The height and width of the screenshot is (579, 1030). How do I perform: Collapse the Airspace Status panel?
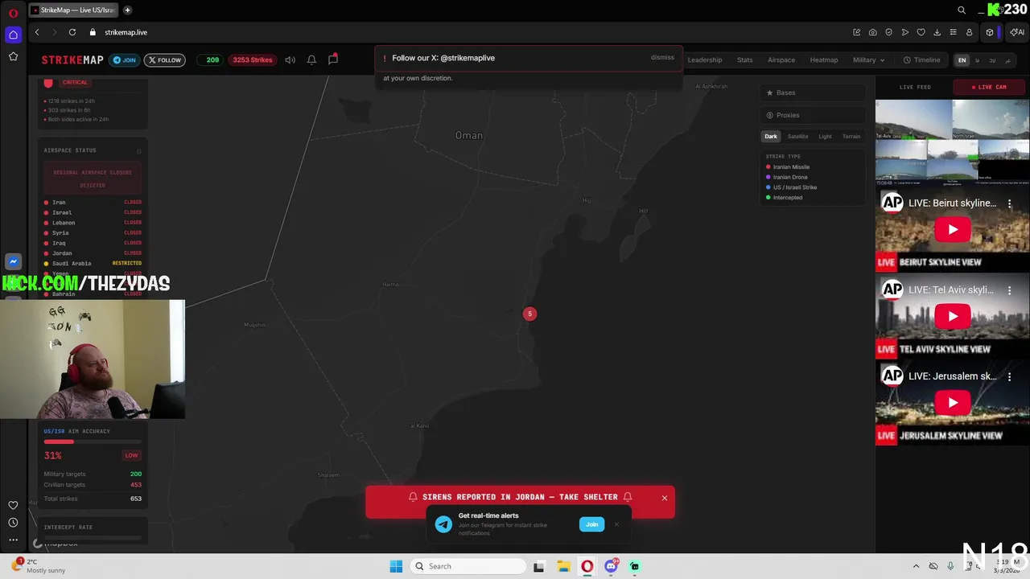click(x=138, y=150)
